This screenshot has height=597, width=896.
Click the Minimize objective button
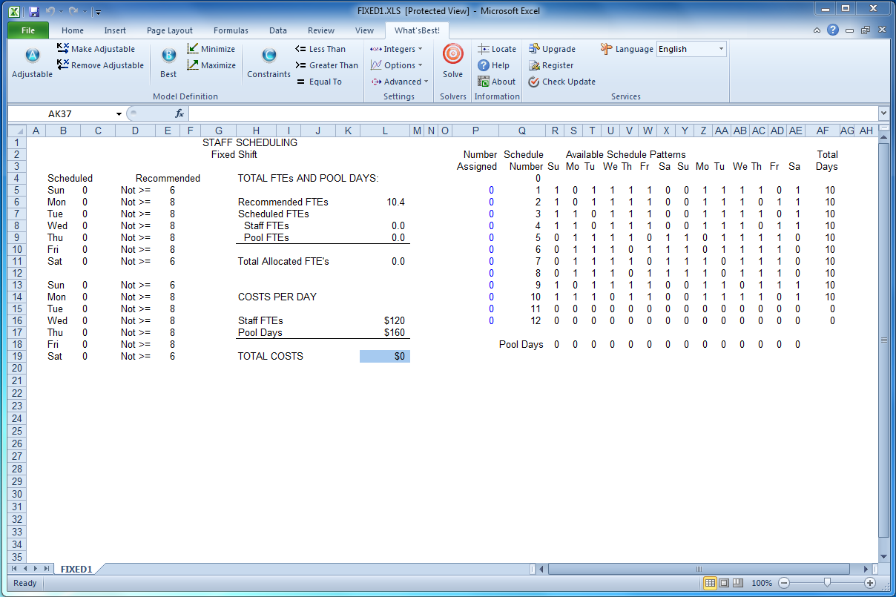211,49
